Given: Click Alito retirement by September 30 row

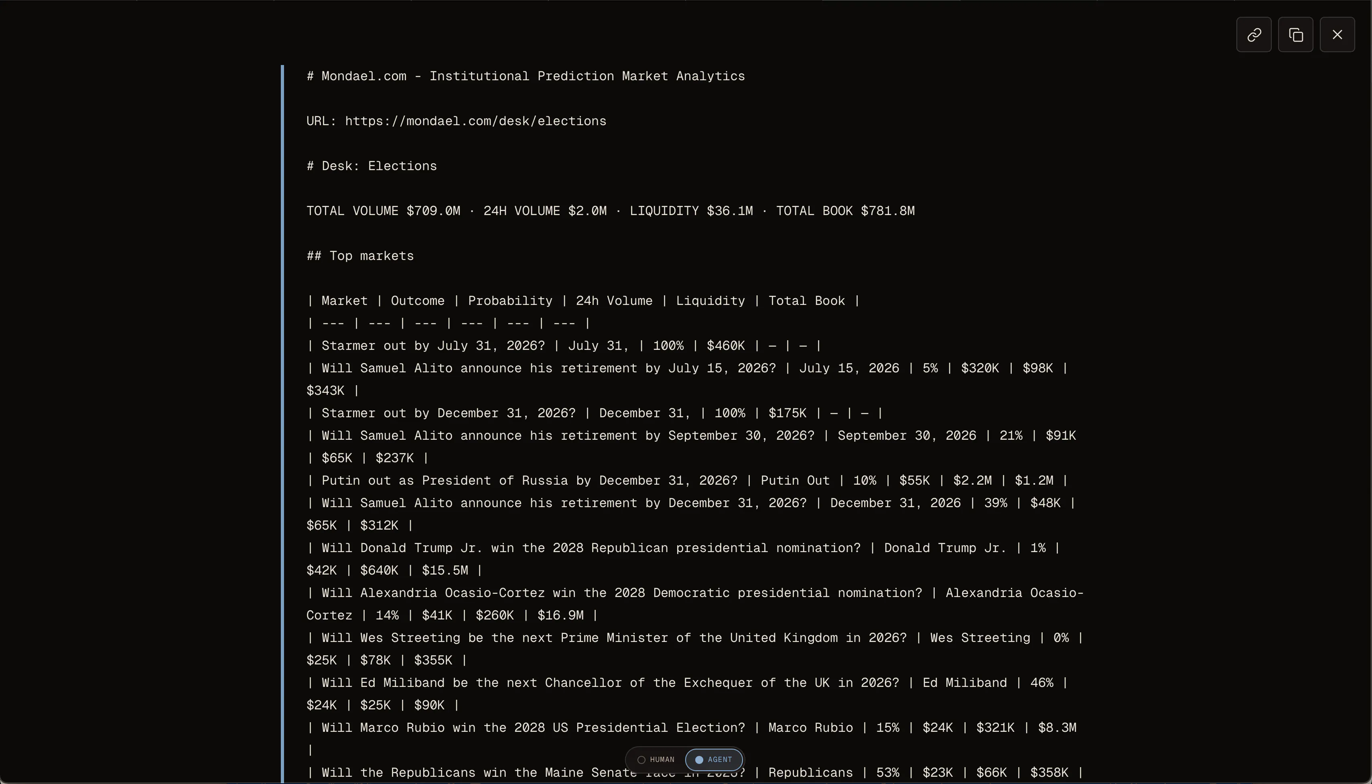Looking at the screenshot, I should pyautogui.click(x=691, y=447).
